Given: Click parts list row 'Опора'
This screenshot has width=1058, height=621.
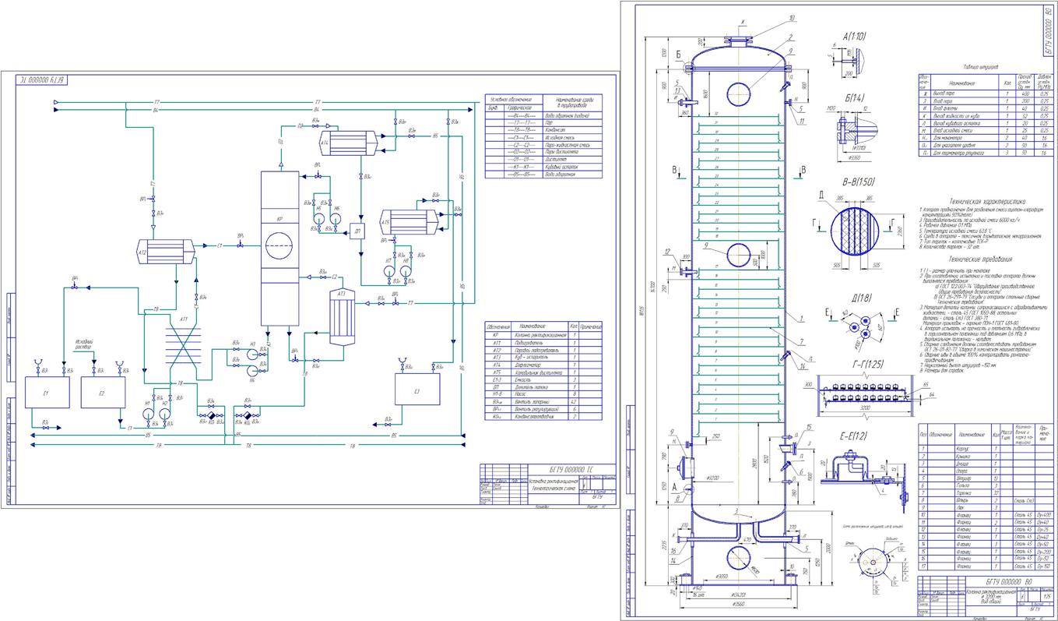Looking at the screenshot, I should coord(986,471).
